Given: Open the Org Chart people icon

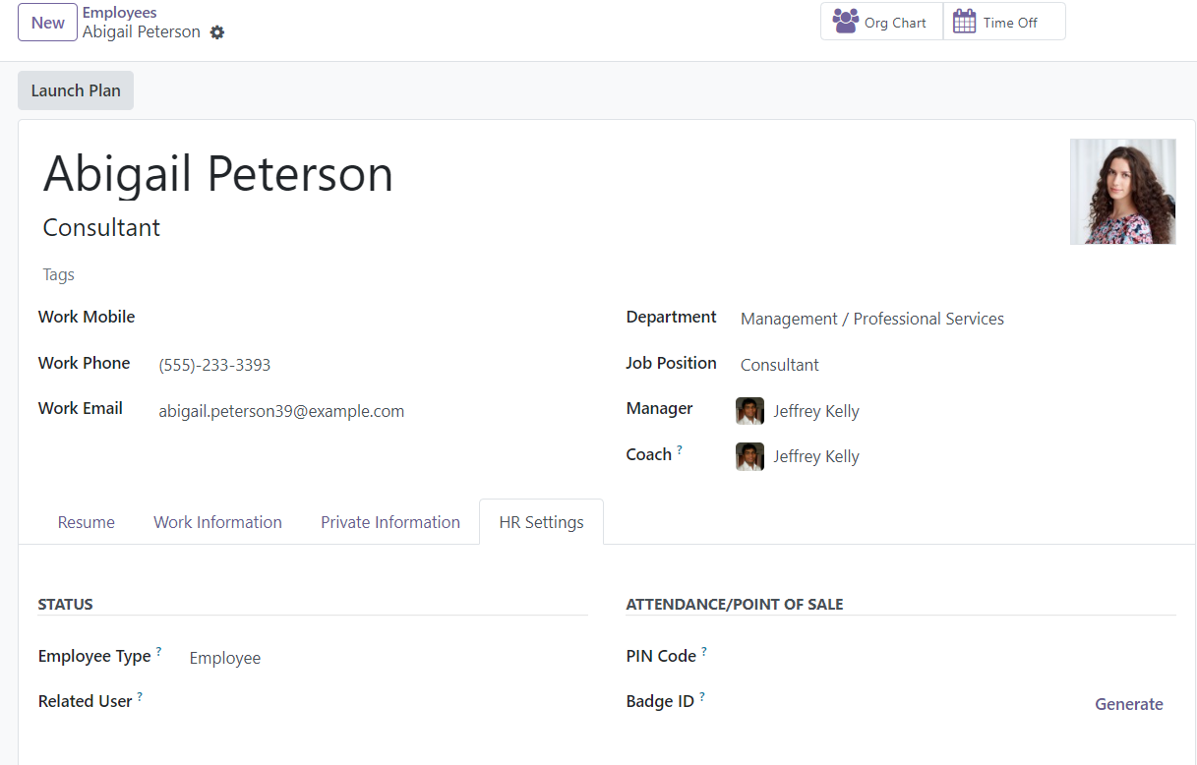Looking at the screenshot, I should coord(845,22).
